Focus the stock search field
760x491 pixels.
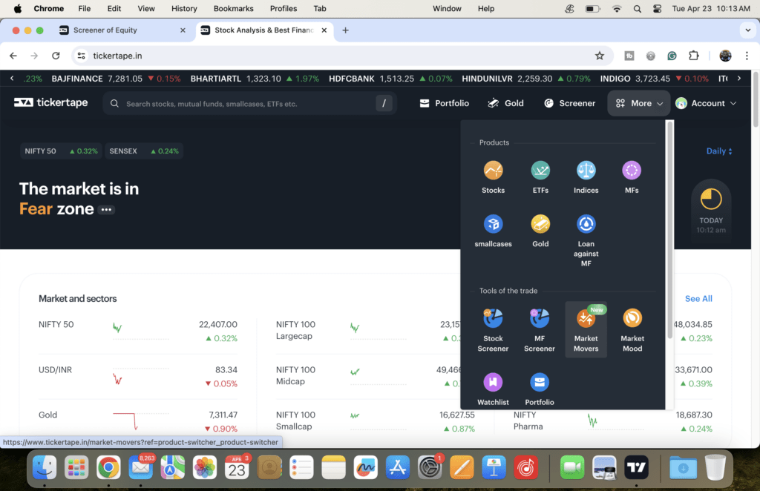coord(249,104)
